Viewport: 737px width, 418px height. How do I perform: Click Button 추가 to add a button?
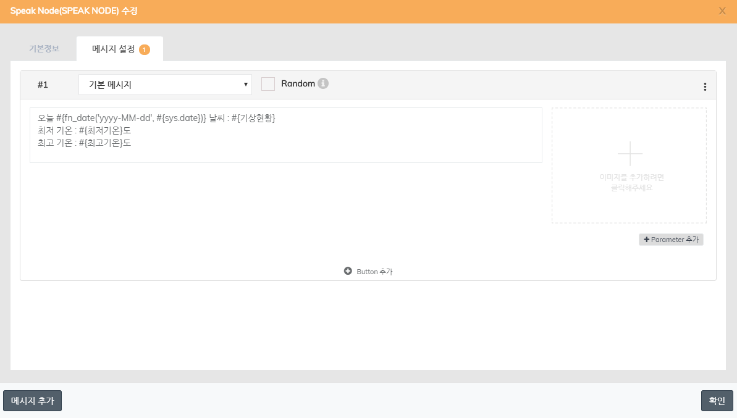pyautogui.click(x=368, y=272)
